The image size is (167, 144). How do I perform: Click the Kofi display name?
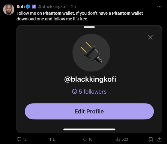(x=21, y=7)
